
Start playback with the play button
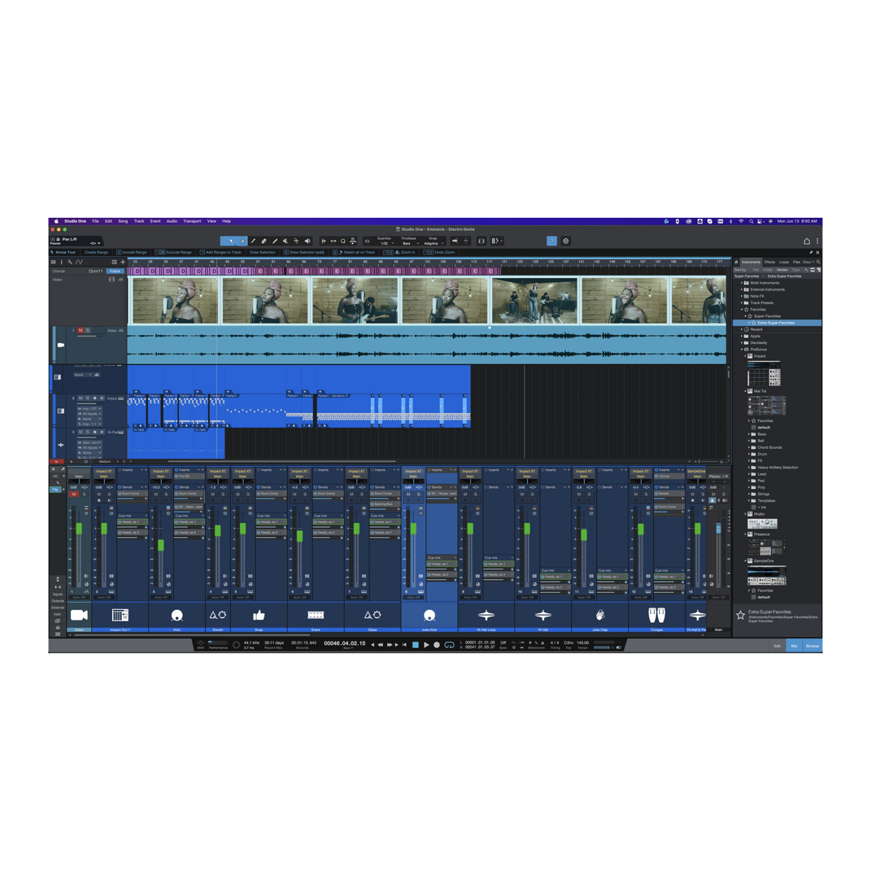[x=426, y=645]
